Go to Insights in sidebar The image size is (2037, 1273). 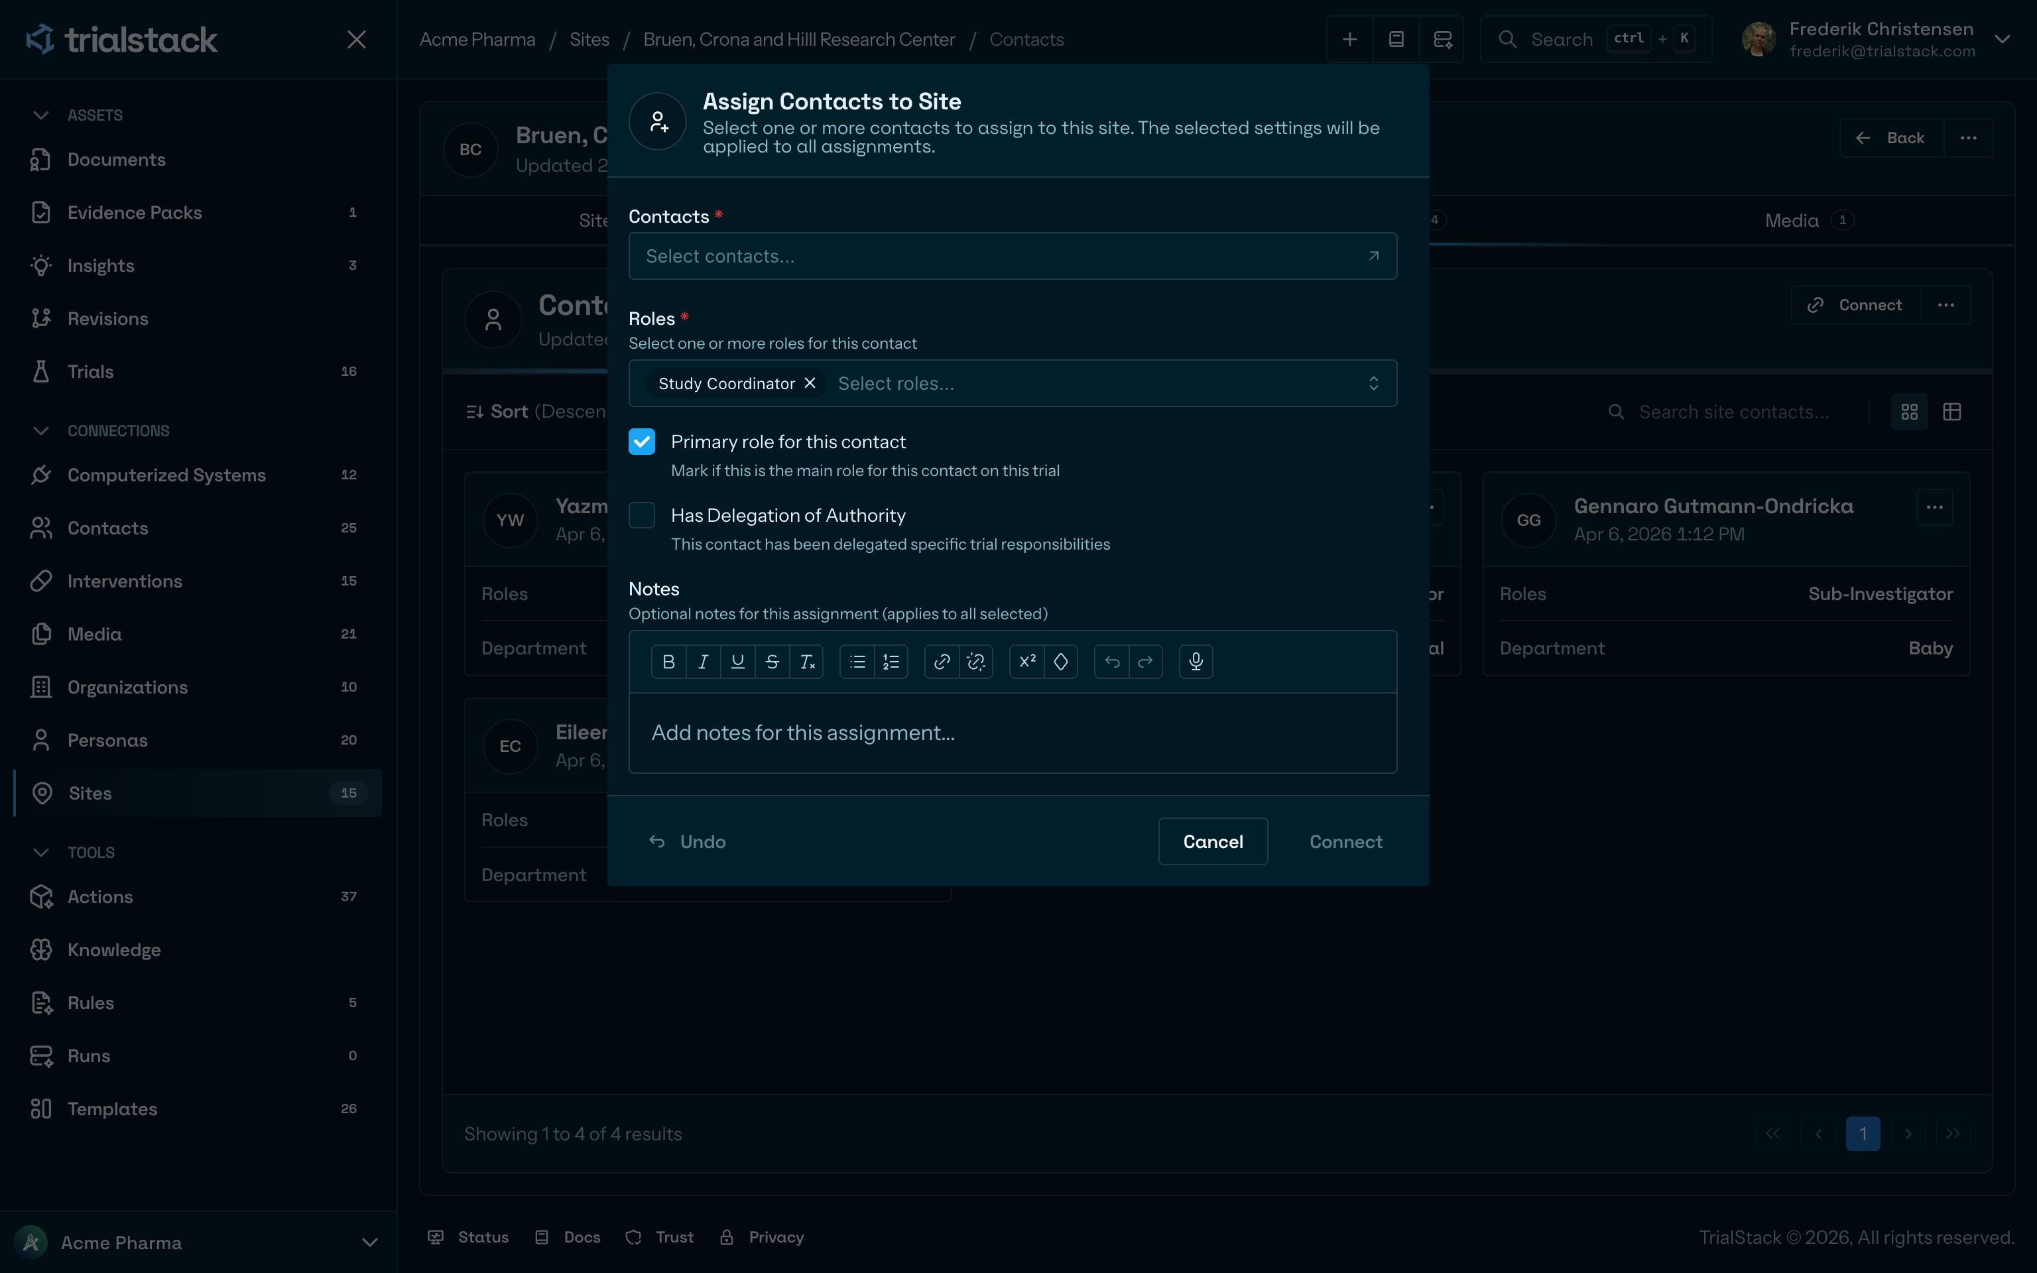click(198, 266)
